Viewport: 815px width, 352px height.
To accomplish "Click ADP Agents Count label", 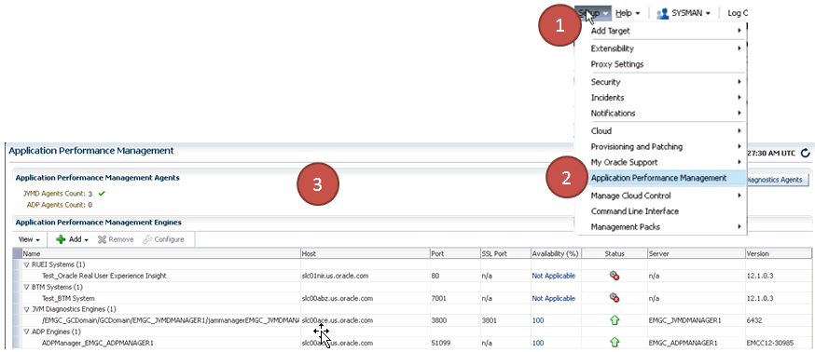I will 56,205.
